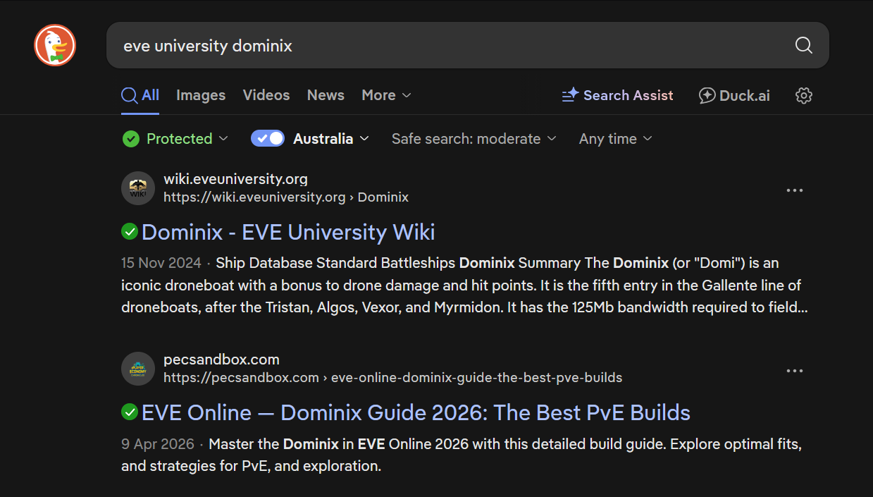Open settings via the gear icon
Viewport: 873px width, 497px height.
click(x=804, y=96)
